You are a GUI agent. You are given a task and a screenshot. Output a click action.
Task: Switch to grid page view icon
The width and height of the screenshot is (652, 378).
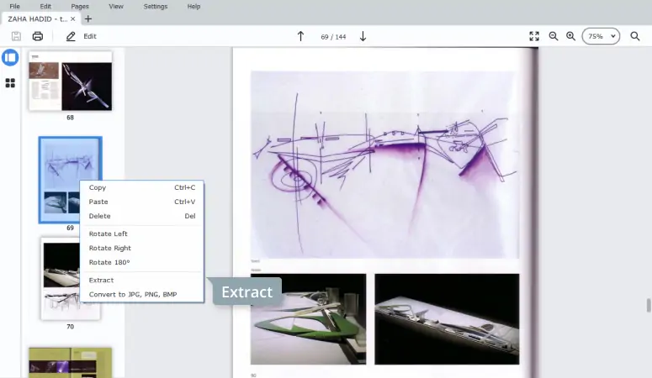click(10, 83)
